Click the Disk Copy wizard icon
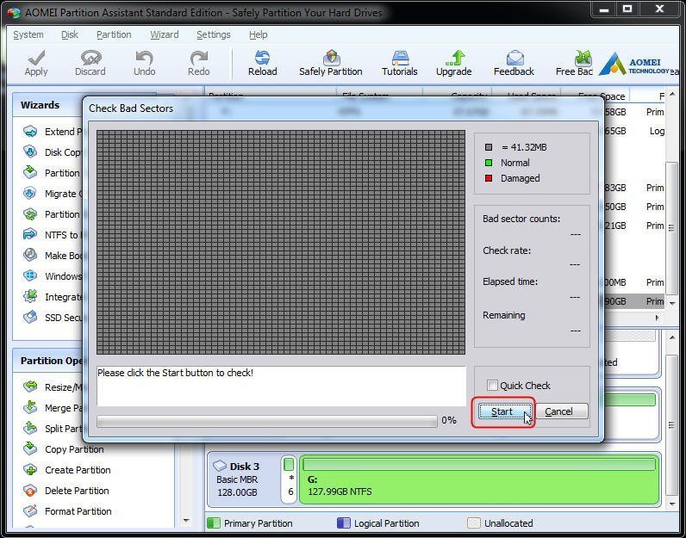The image size is (686, 538). [x=30, y=152]
